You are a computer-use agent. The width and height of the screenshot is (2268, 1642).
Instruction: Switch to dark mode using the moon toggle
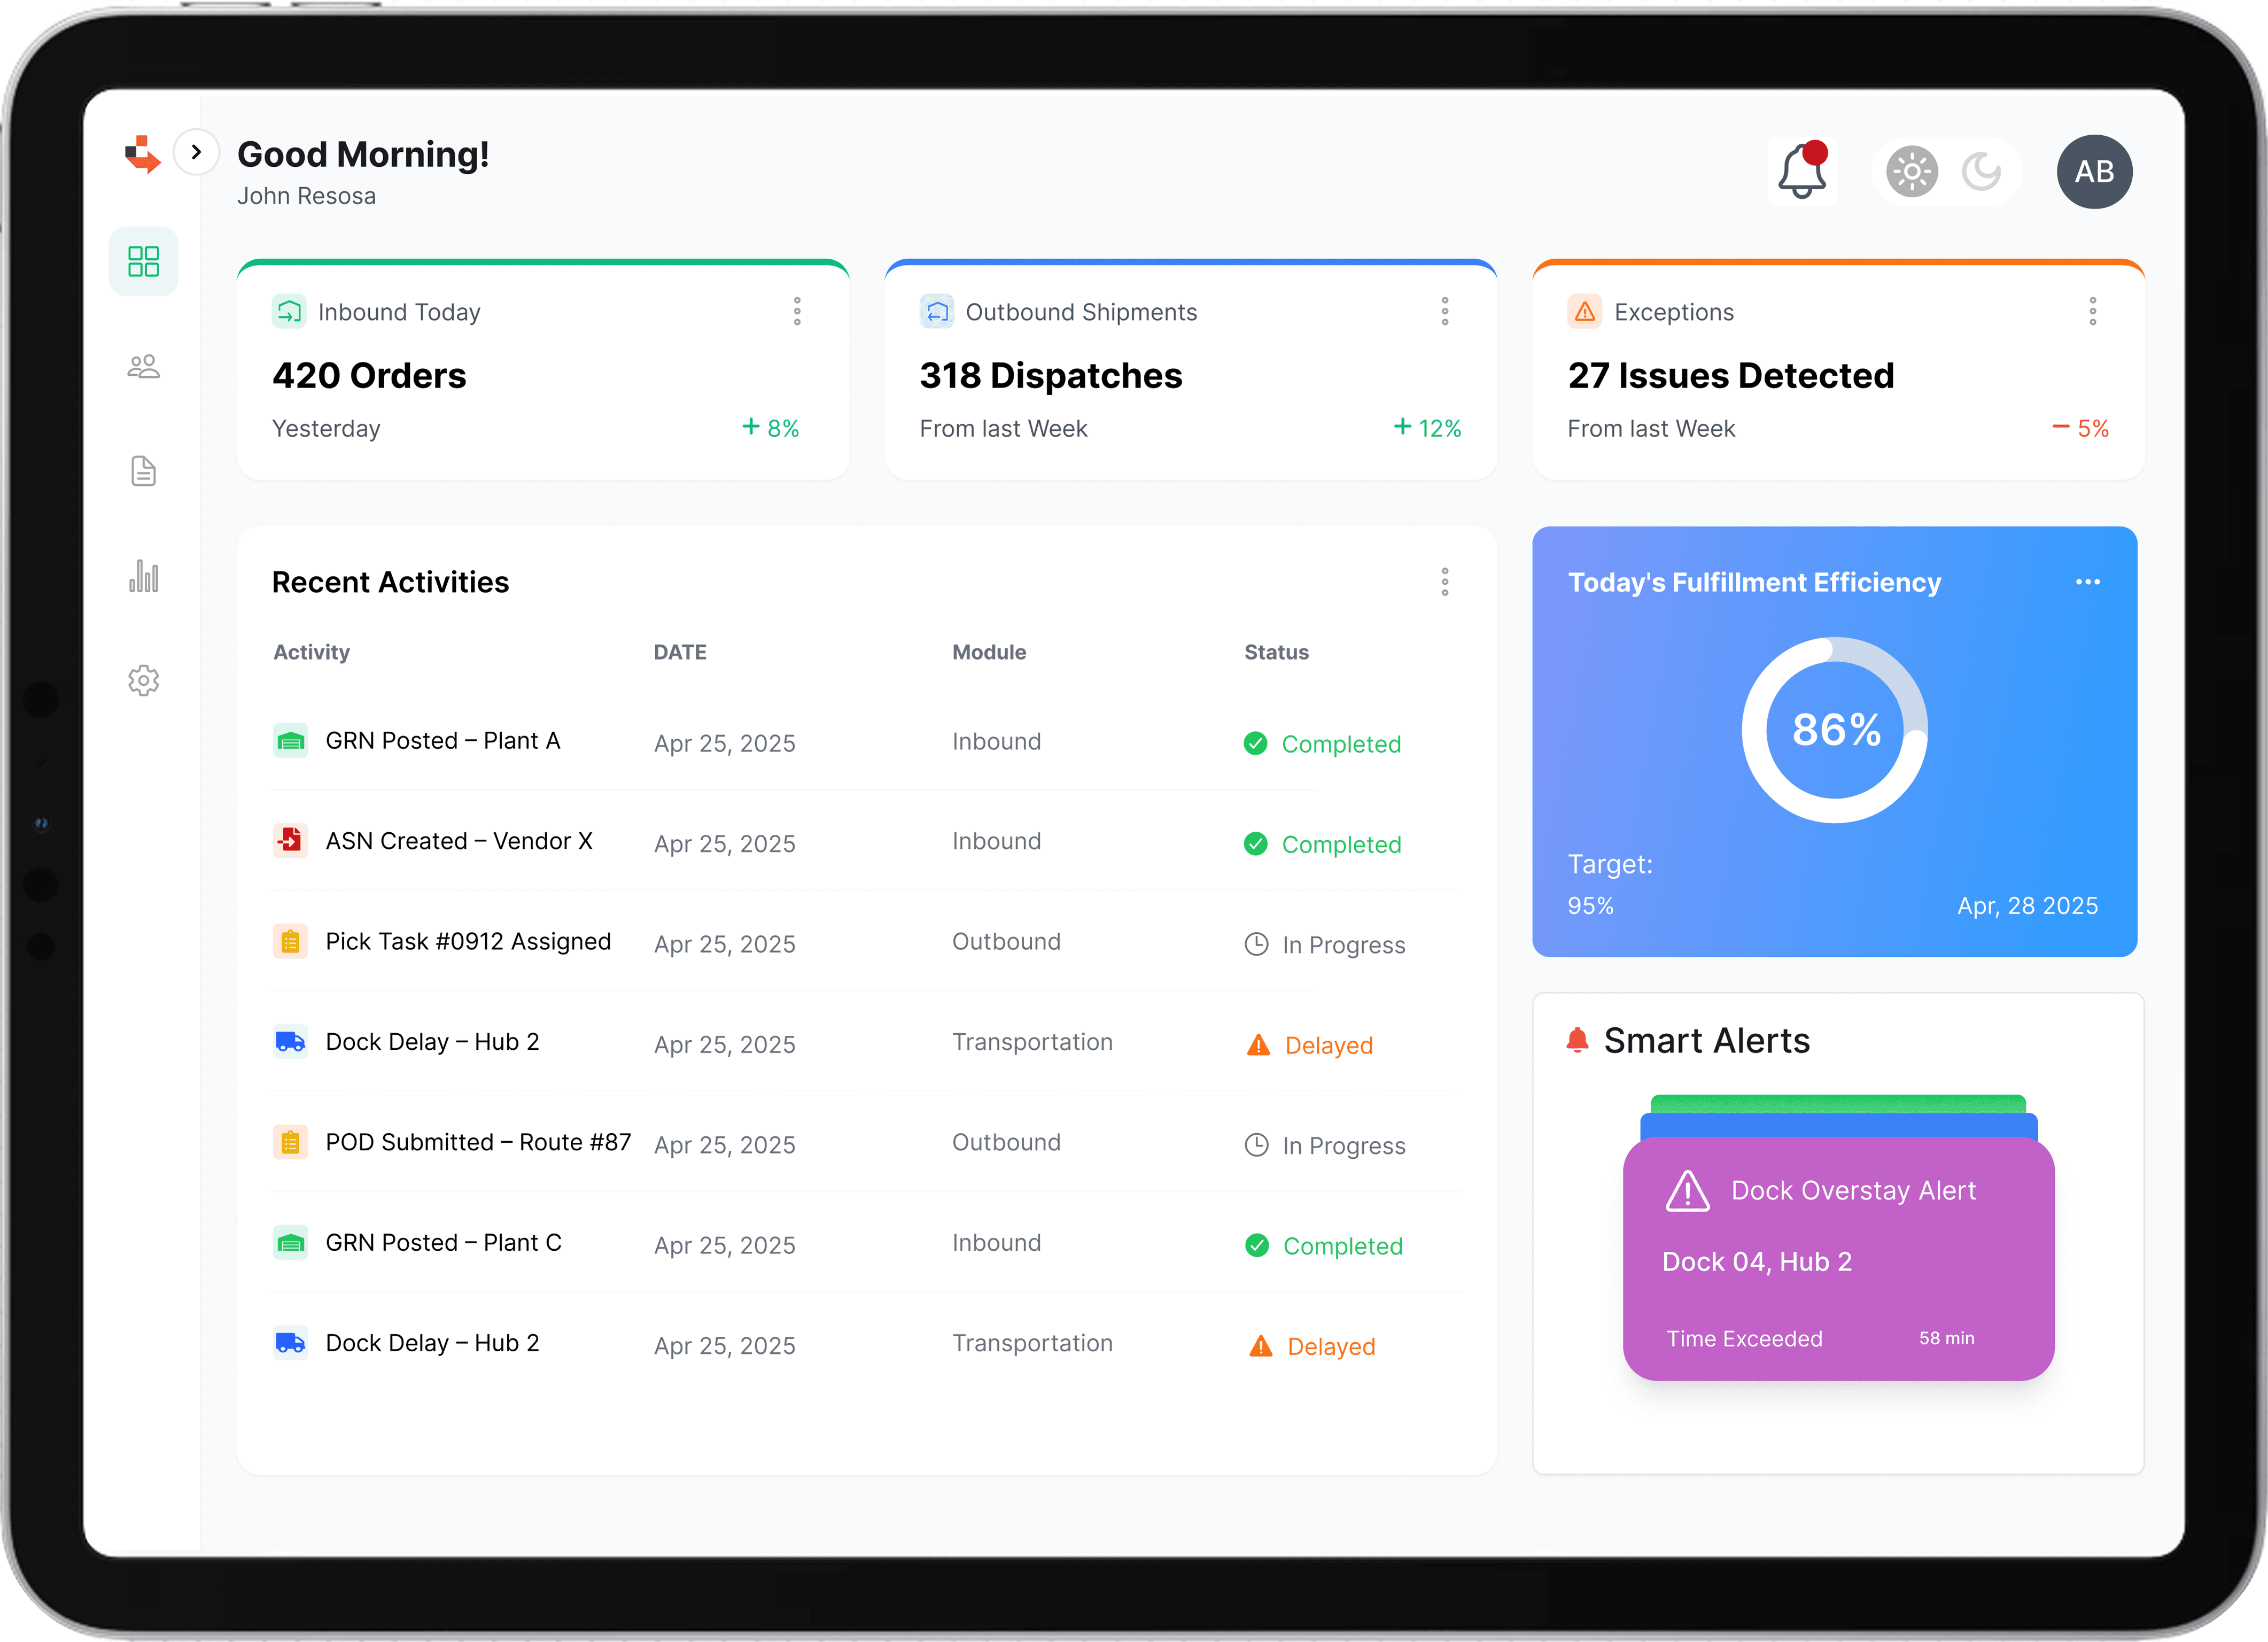coord(1981,171)
